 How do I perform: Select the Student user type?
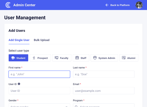[x=19, y=58]
